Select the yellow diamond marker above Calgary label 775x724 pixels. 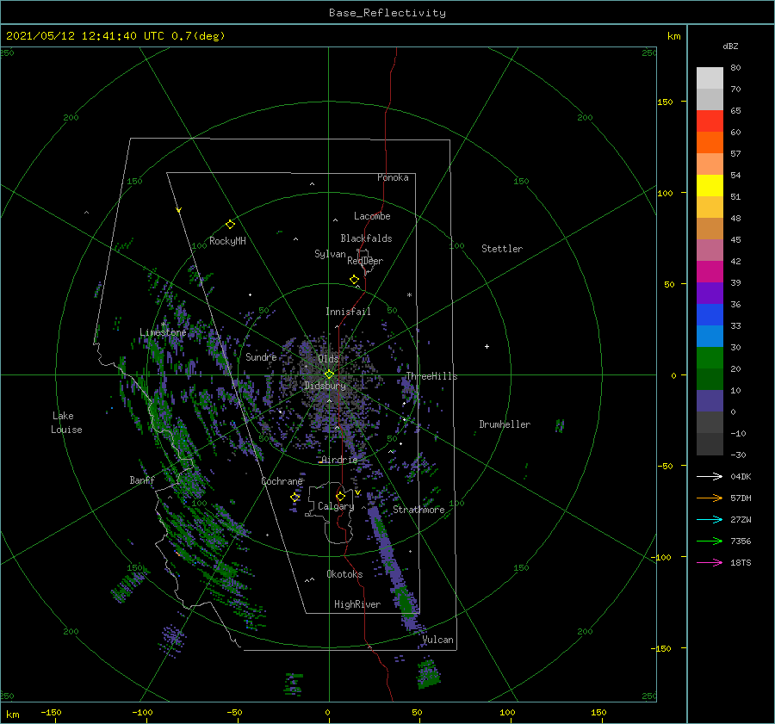340,496
